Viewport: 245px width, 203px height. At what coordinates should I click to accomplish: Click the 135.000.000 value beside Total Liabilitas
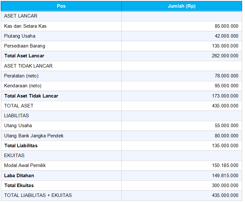click(225, 146)
